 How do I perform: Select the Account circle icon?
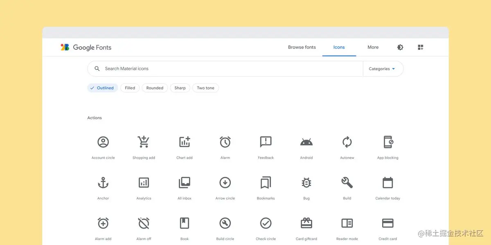(x=103, y=142)
